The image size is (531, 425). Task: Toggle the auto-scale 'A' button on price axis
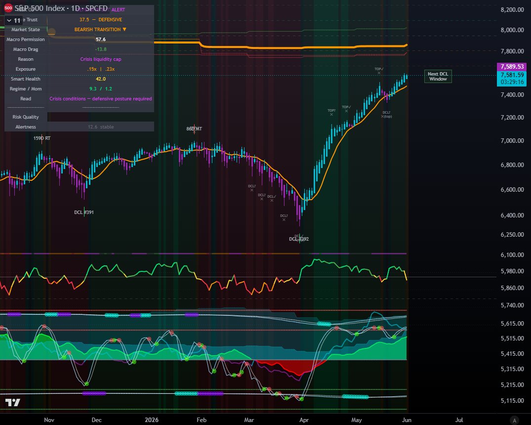(514, 420)
